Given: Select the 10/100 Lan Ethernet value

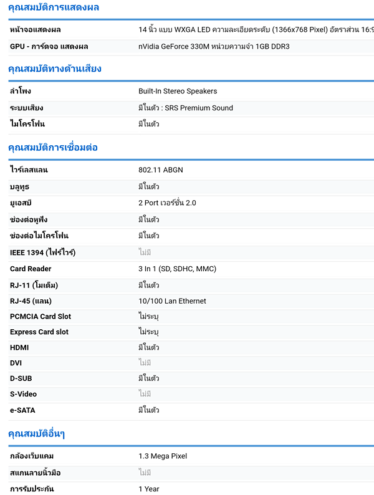Looking at the screenshot, I should click(172, 301).
